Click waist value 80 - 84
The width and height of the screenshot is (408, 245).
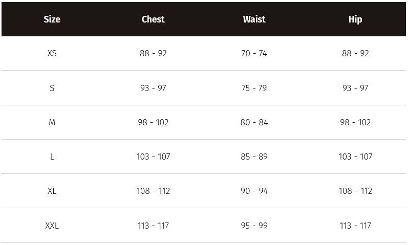tap(254, 122)
